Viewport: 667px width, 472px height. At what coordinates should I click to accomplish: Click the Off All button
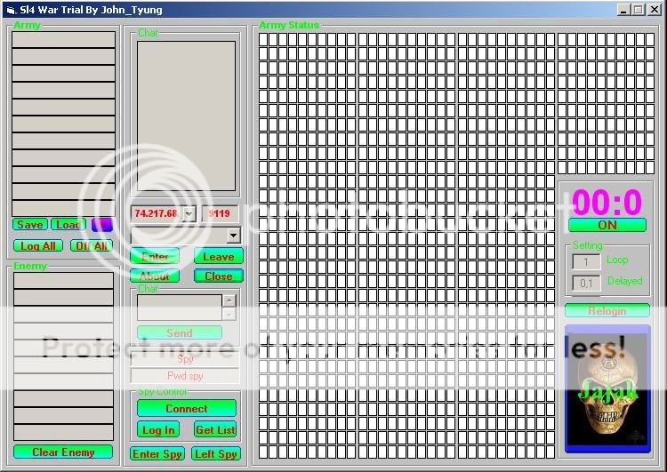point(92,246)
